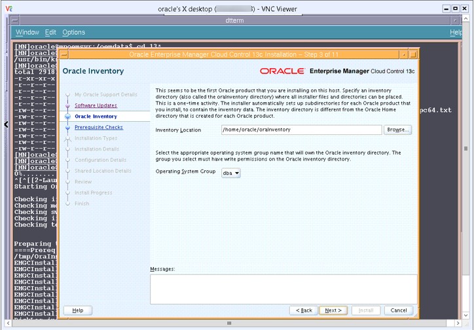This screenshot has height=330, width=474.
Task: Select the Oracle Inventory step
Action: [96, 117]
